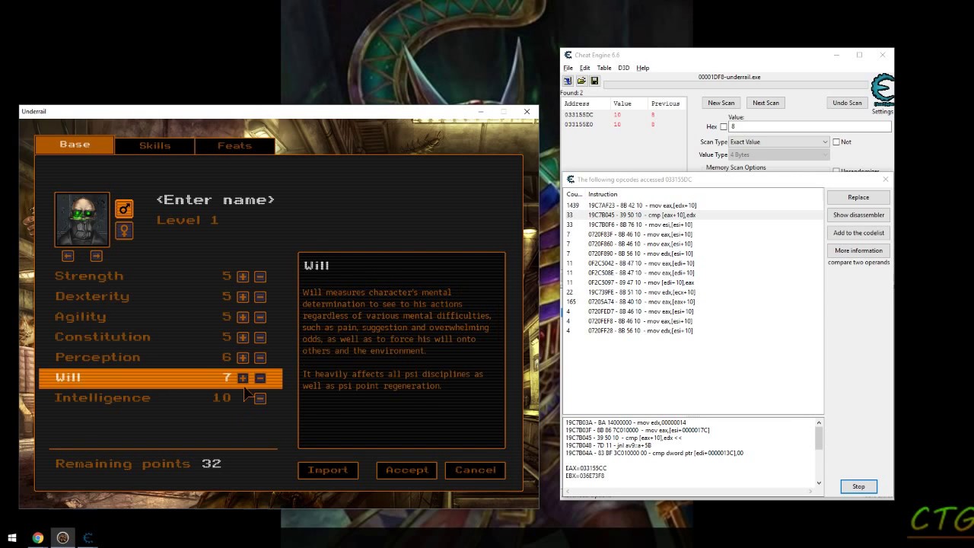Next portrait right arrow
974x548 pixels.
96,256
